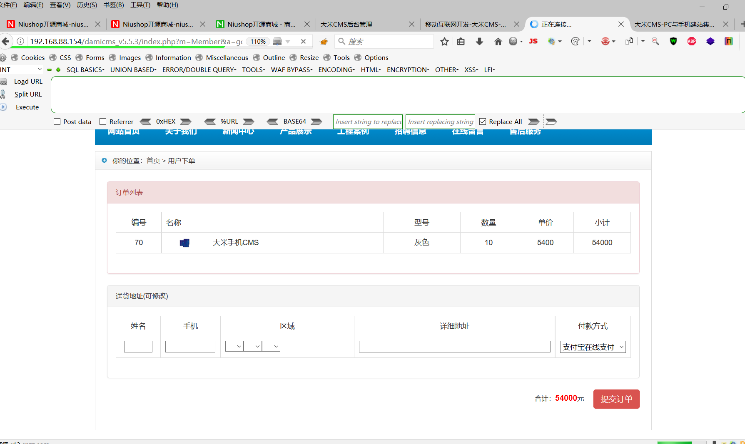The height and width of the screenshot is (444, 745).
Task: Click the left arrow next to BASE64
Action: tap(273, 122)
